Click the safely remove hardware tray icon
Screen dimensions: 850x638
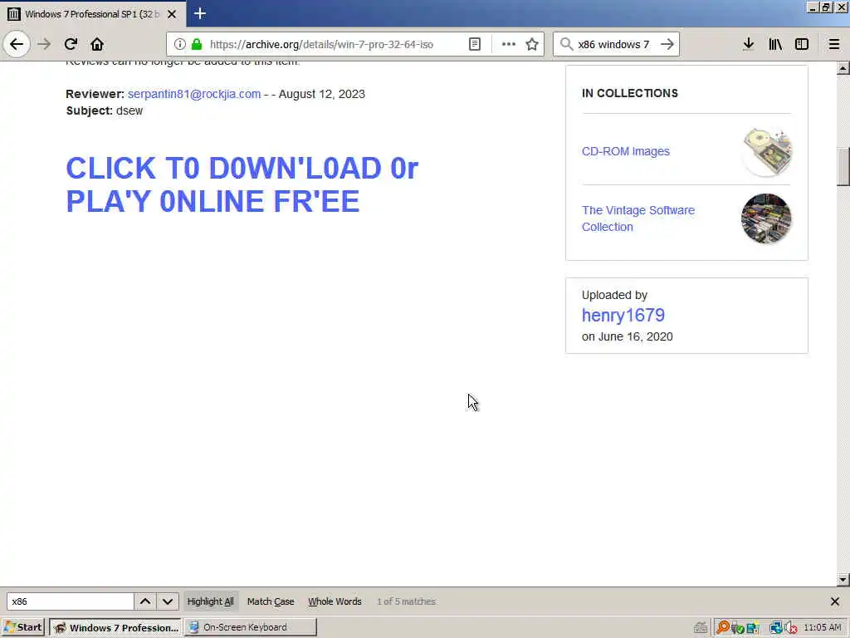[x=737, y=628]
